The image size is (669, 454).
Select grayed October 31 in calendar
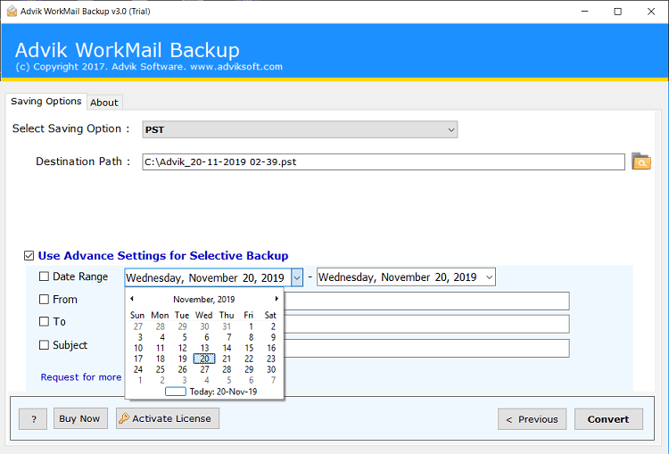pos(227,326)
